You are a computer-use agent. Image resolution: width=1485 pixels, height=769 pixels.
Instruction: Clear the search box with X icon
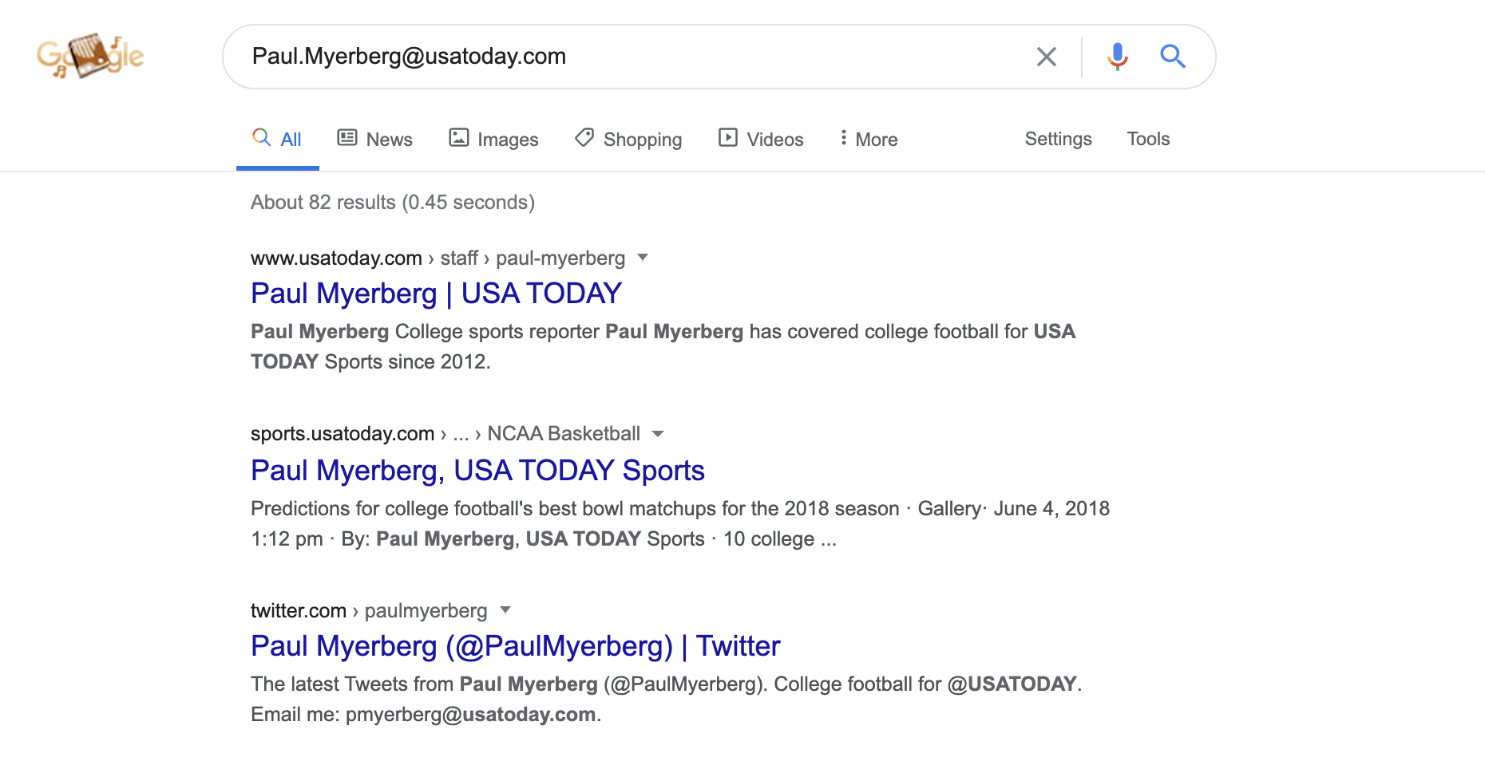pyautogui.click(x=1046, y=57)
